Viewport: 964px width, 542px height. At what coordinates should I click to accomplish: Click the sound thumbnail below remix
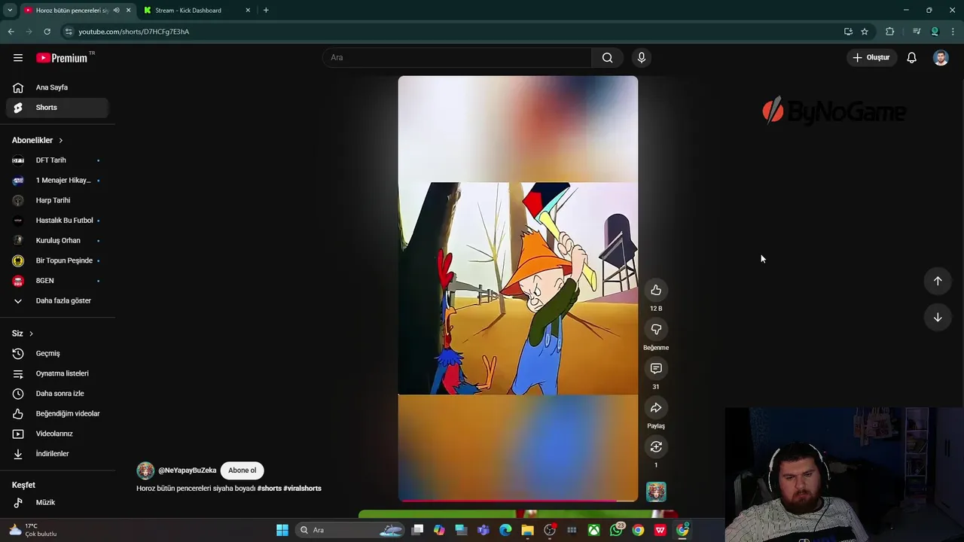click(656, 492)
